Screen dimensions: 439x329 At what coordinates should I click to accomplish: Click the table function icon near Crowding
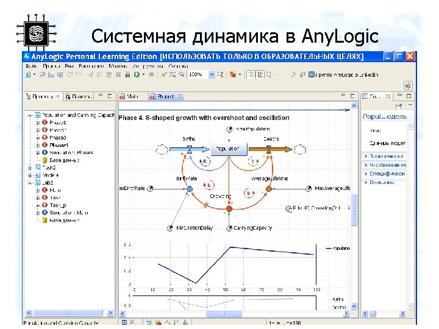click(x=288, y=209)
